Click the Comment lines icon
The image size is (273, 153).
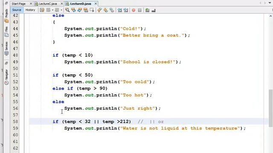pyautogui.click(x=147, y=10)
